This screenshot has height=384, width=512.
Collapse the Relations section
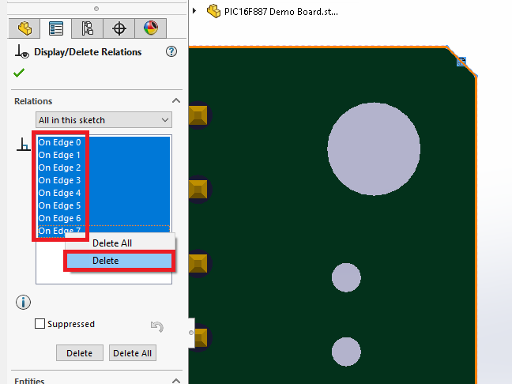tap(176, 101)
